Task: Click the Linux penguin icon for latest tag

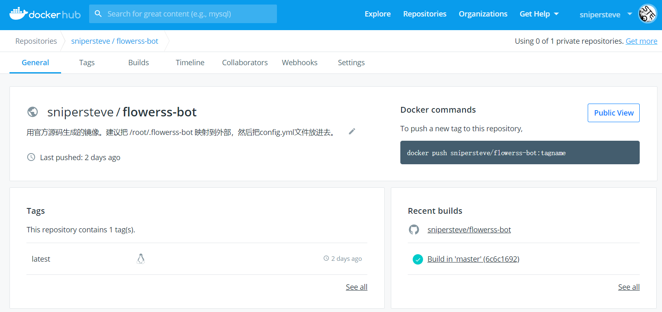Action: coord(141,259)
